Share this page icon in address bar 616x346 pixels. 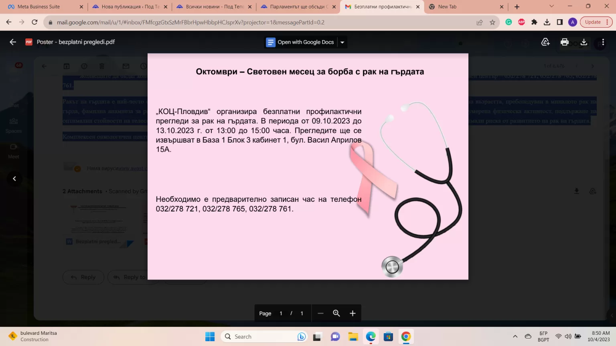tap(480, 22)
